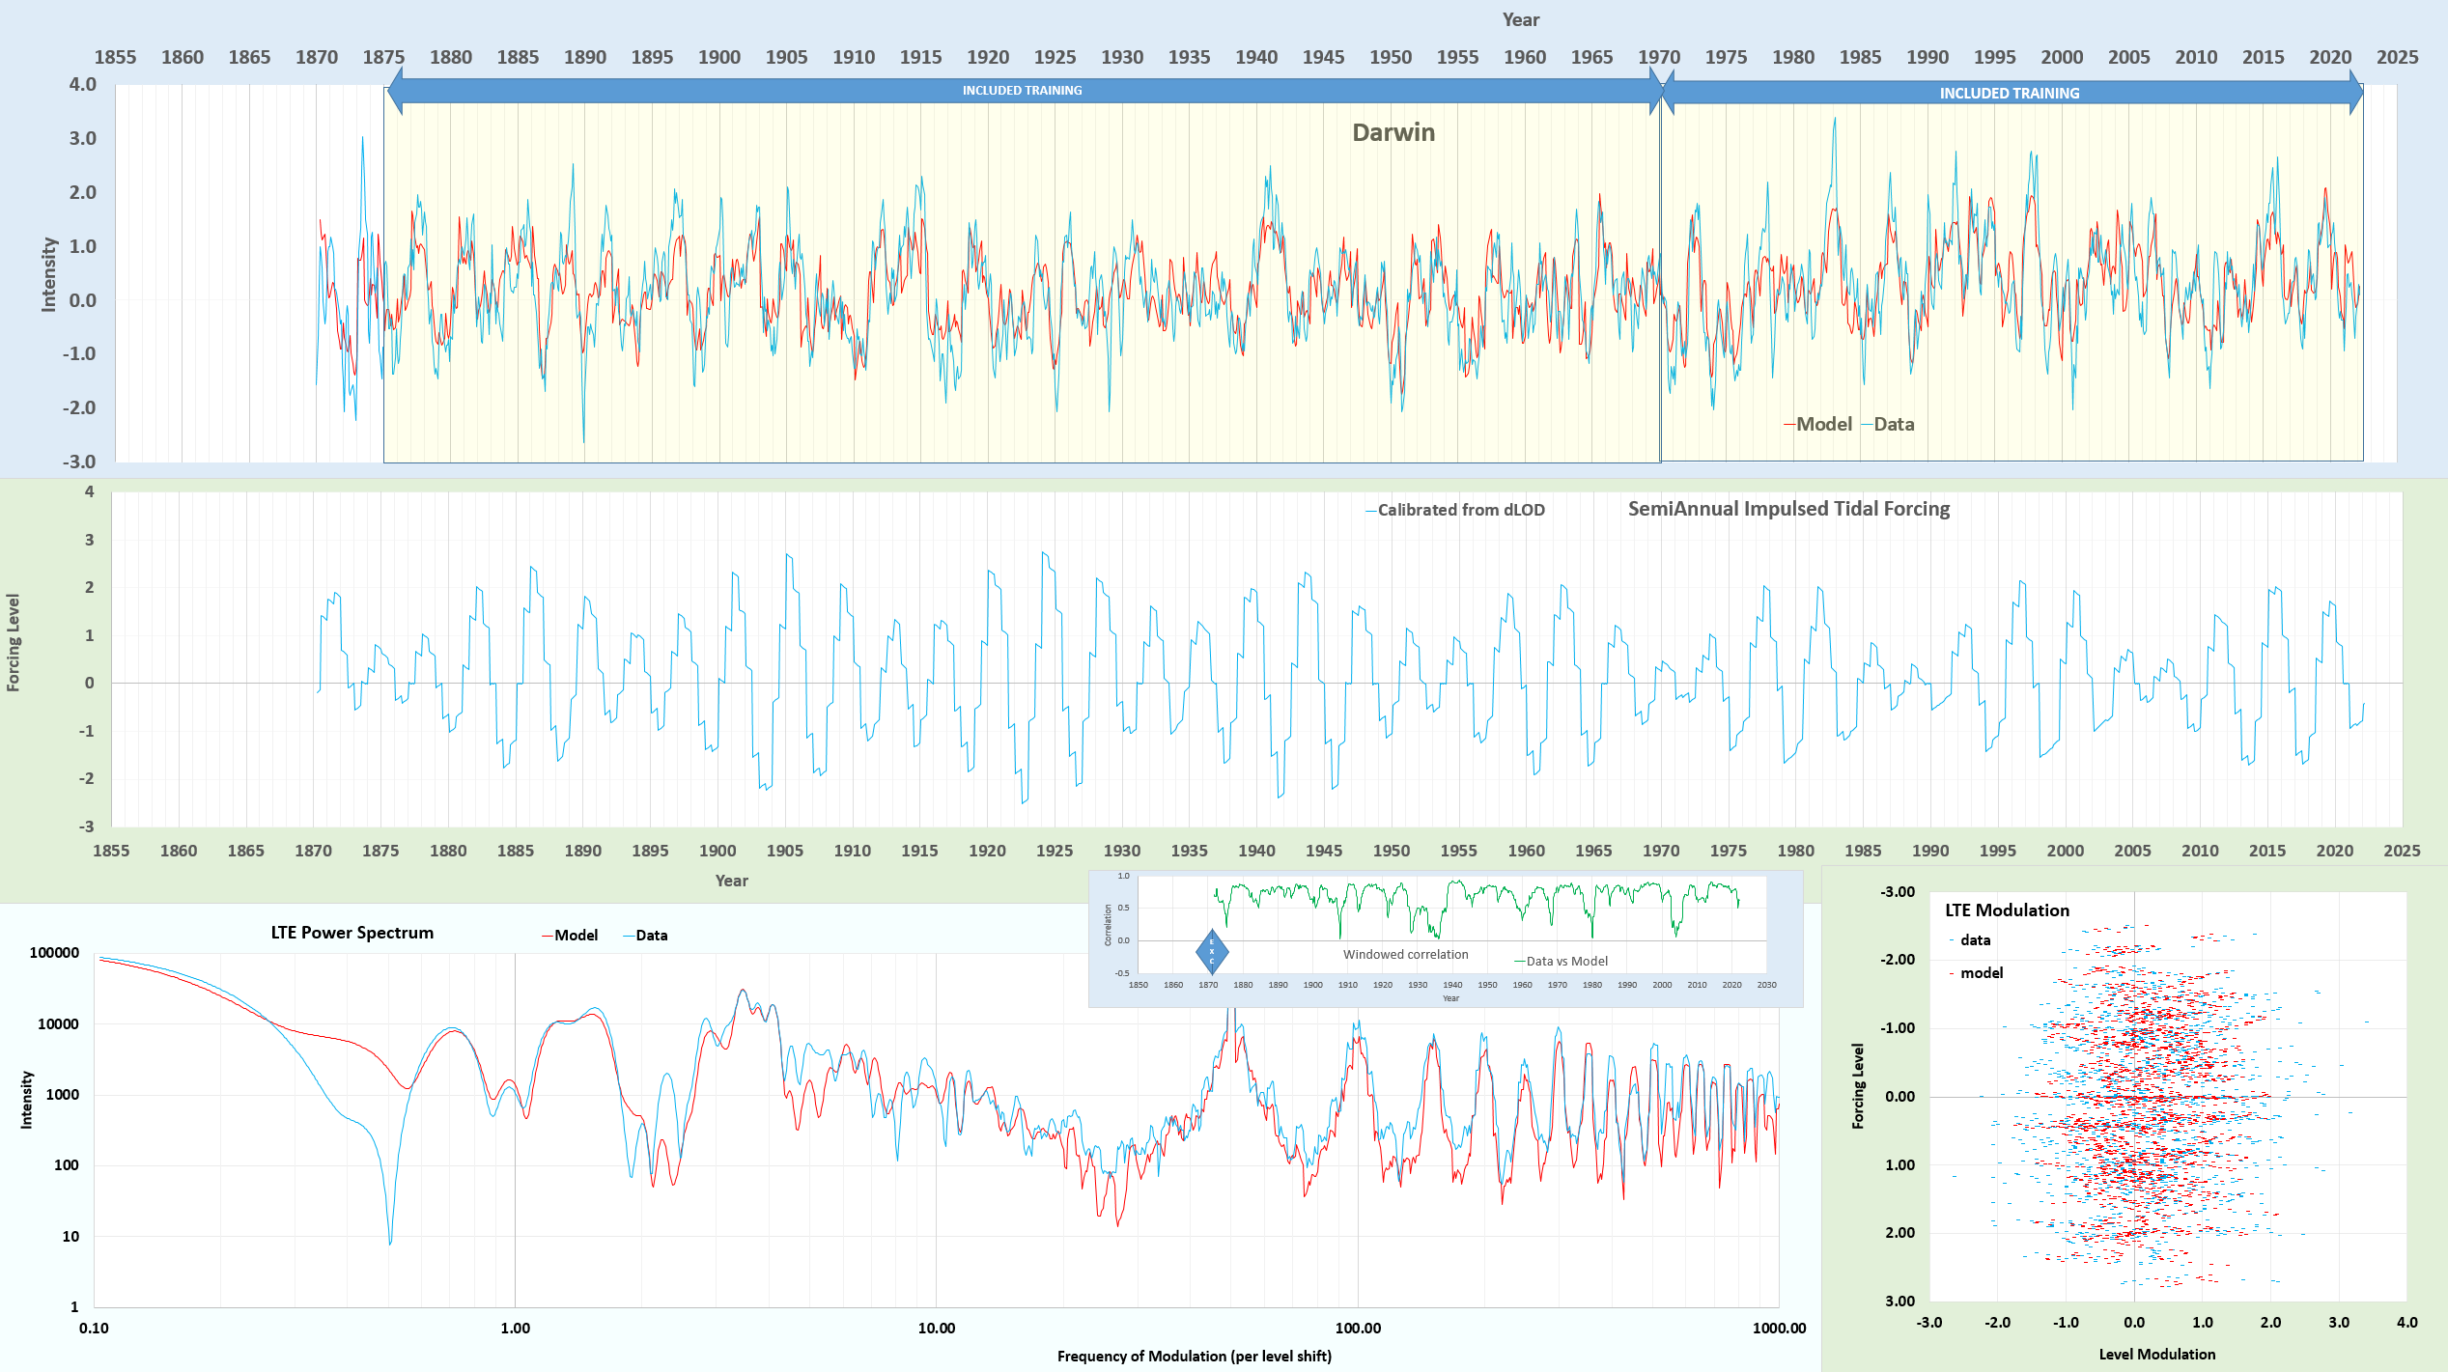Image resolution: width=2448 pixels, height=1372 pixels.
Task: Click the 2025 label on Darwin top axis
Action: (x=2397, y=57)
